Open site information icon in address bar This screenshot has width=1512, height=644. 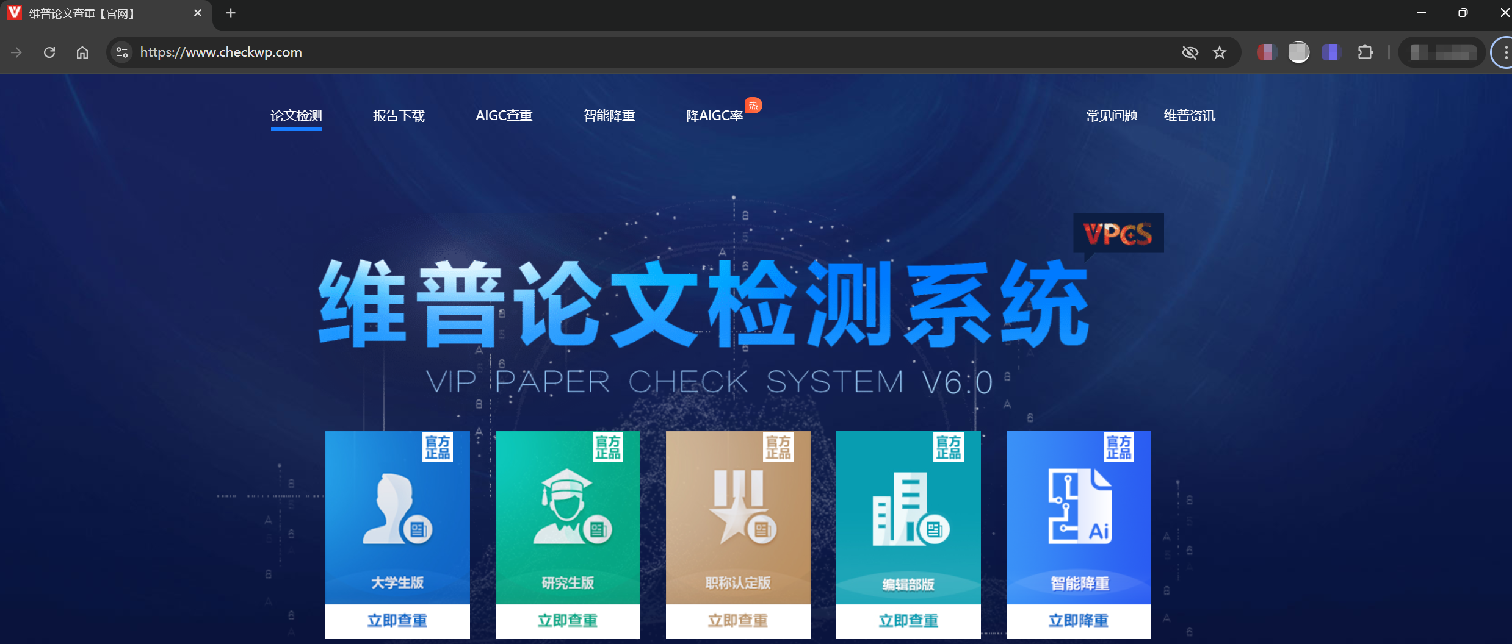(x=122, y=52)
